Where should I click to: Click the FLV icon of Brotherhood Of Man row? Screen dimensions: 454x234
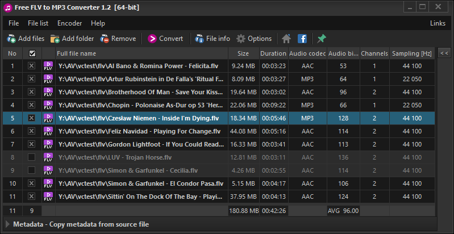point(48,92)
